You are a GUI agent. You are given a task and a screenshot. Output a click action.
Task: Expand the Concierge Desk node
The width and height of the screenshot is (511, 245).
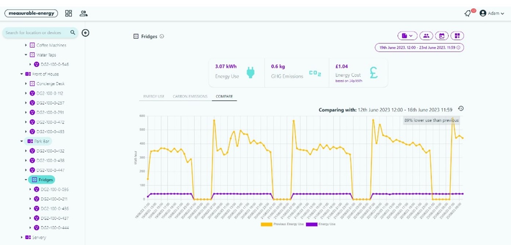click(26, 84)
